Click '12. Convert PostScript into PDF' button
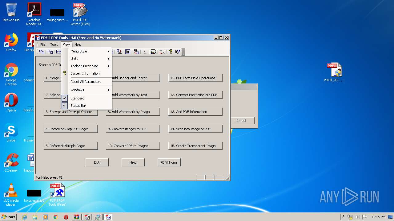The height and width of the screenshot is (221, 394). [x=195, y=95]
